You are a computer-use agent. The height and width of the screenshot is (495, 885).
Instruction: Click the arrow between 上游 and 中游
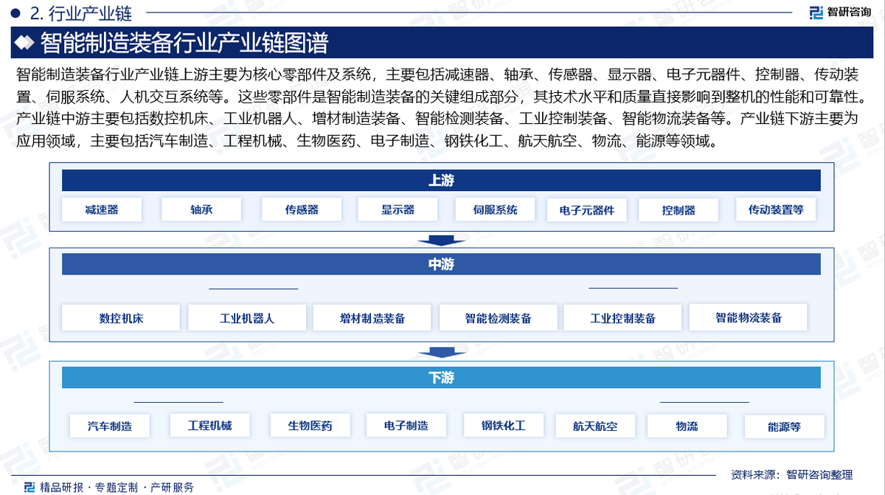click(442, 239)
